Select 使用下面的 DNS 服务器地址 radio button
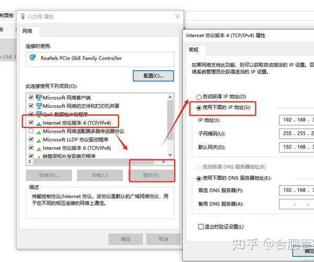 tap(198, 178)
